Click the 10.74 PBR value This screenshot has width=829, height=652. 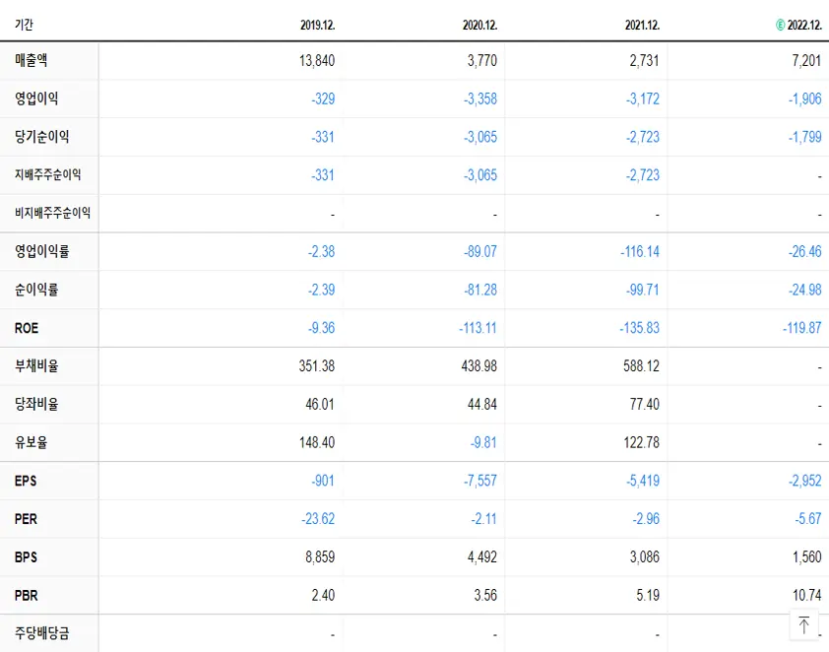click(x=806, y=596)
